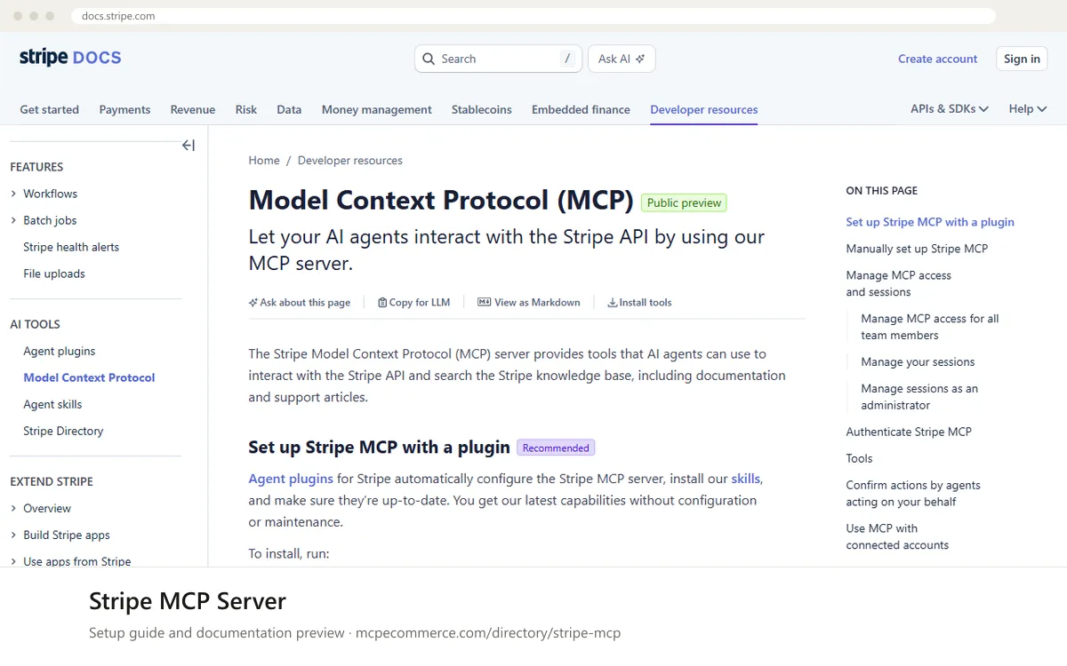The image size is (1067, 666).
Task: Click the slash shortcut key badge
Action: coord(567,59)
